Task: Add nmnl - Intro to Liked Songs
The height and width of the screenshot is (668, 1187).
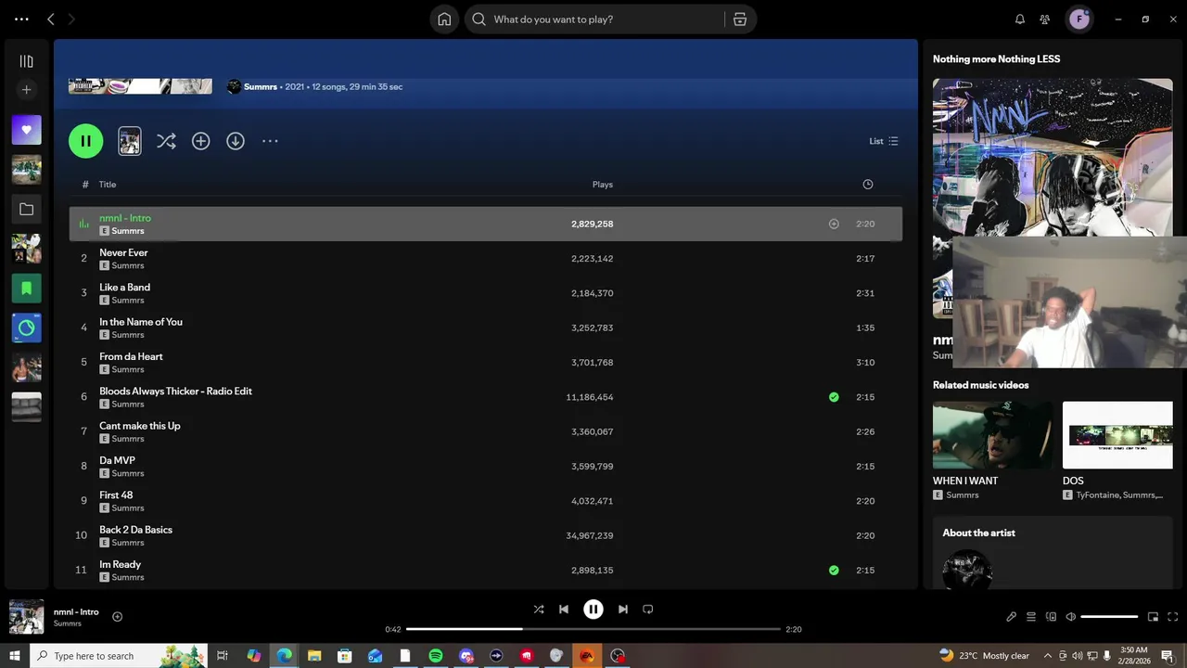Action: tap(834, 224)
